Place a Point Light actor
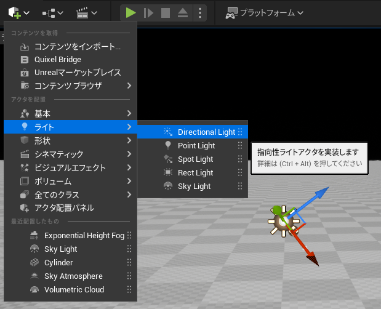The height and width of the screenshot is (309, 381). (196, 146)
